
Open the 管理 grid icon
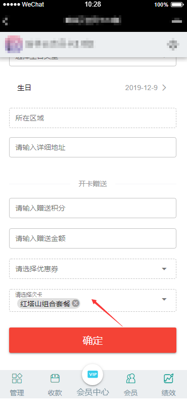point(17,379)
